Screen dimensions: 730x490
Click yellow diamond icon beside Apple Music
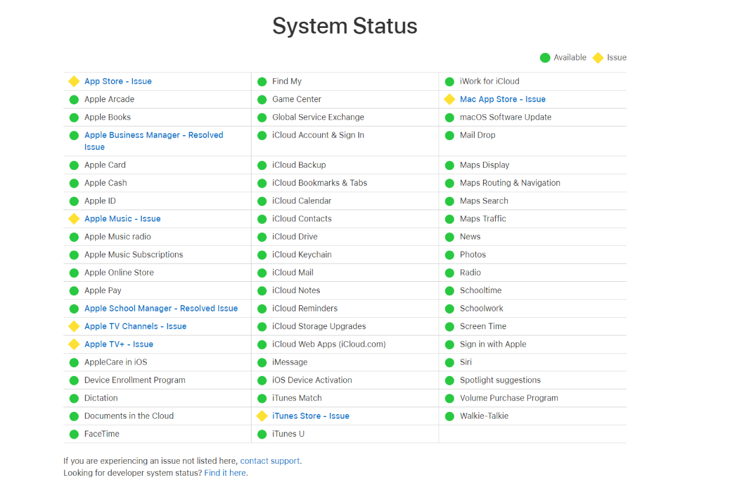[x=74, y=218]
